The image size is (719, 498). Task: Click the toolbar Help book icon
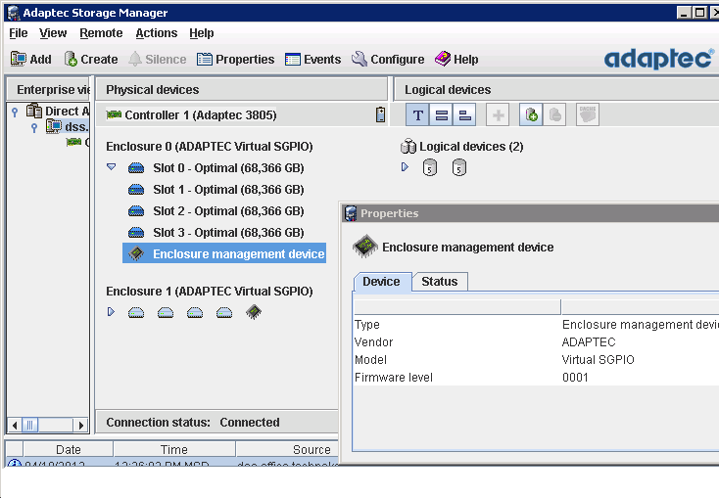pyautogui.click(x=443, y=59)
